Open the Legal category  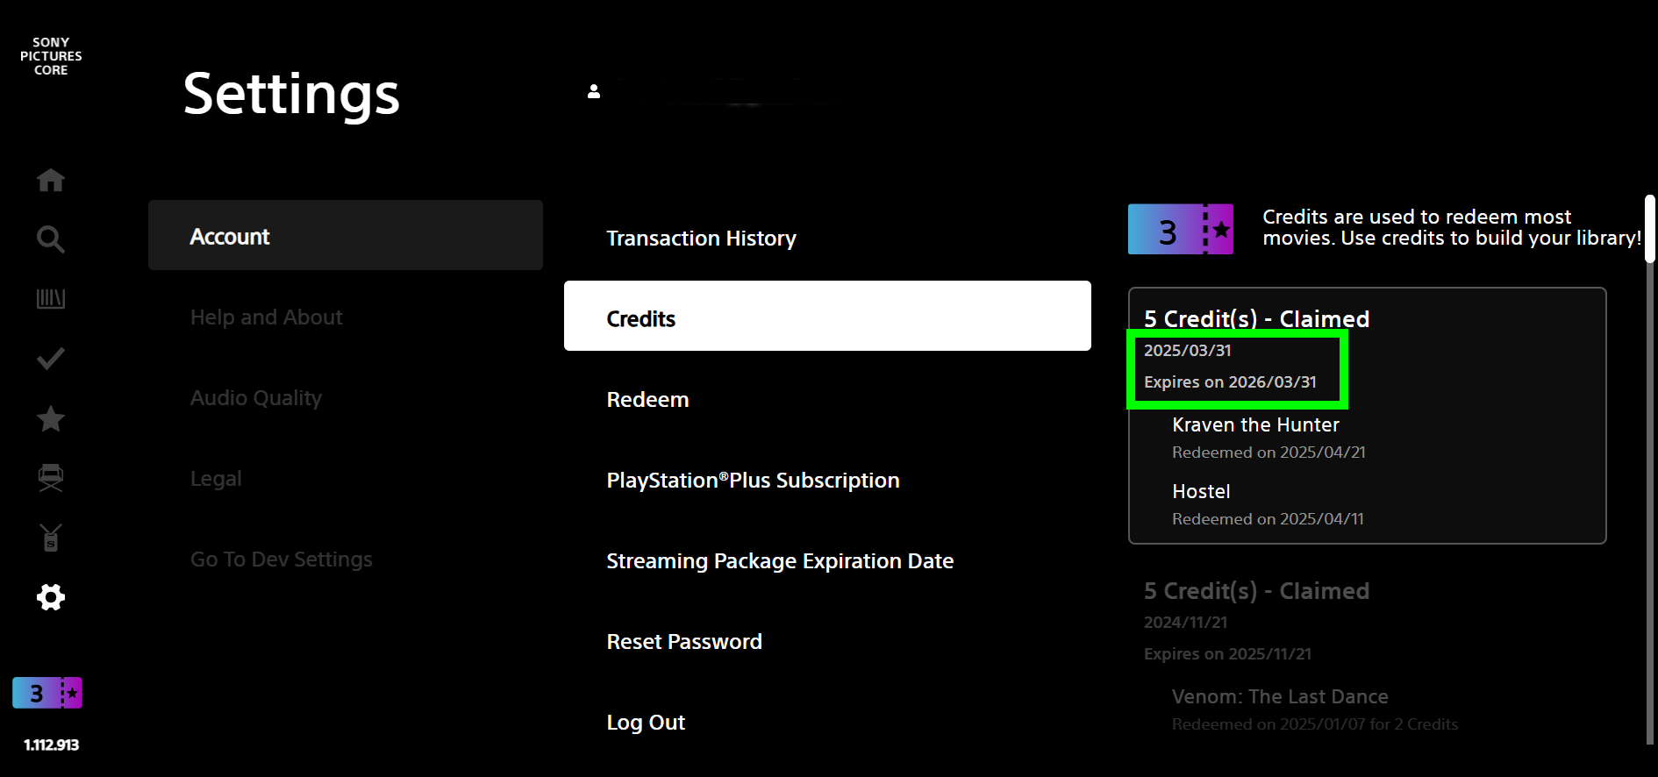(216, 479)
